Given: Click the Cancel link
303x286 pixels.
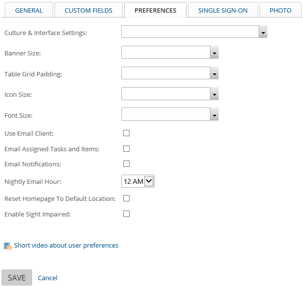Looking at the screenshot, I should [x=48, y=278].
